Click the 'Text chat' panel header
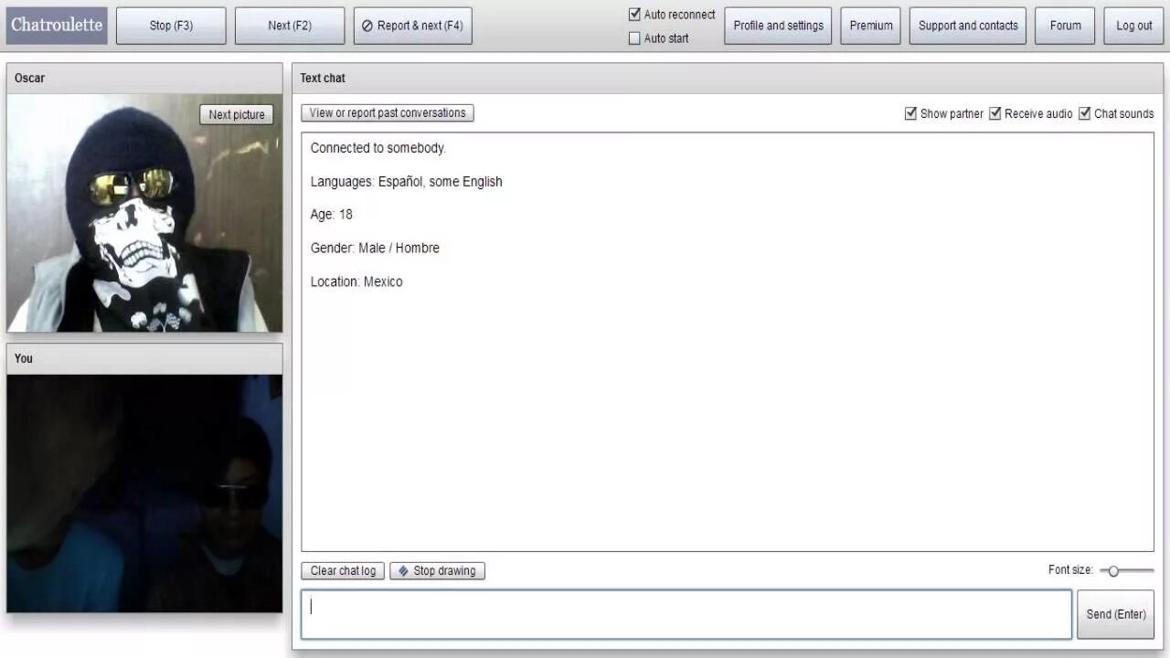Image resolution: width=1170 pixels, height=658 pixels. point(728,78)
